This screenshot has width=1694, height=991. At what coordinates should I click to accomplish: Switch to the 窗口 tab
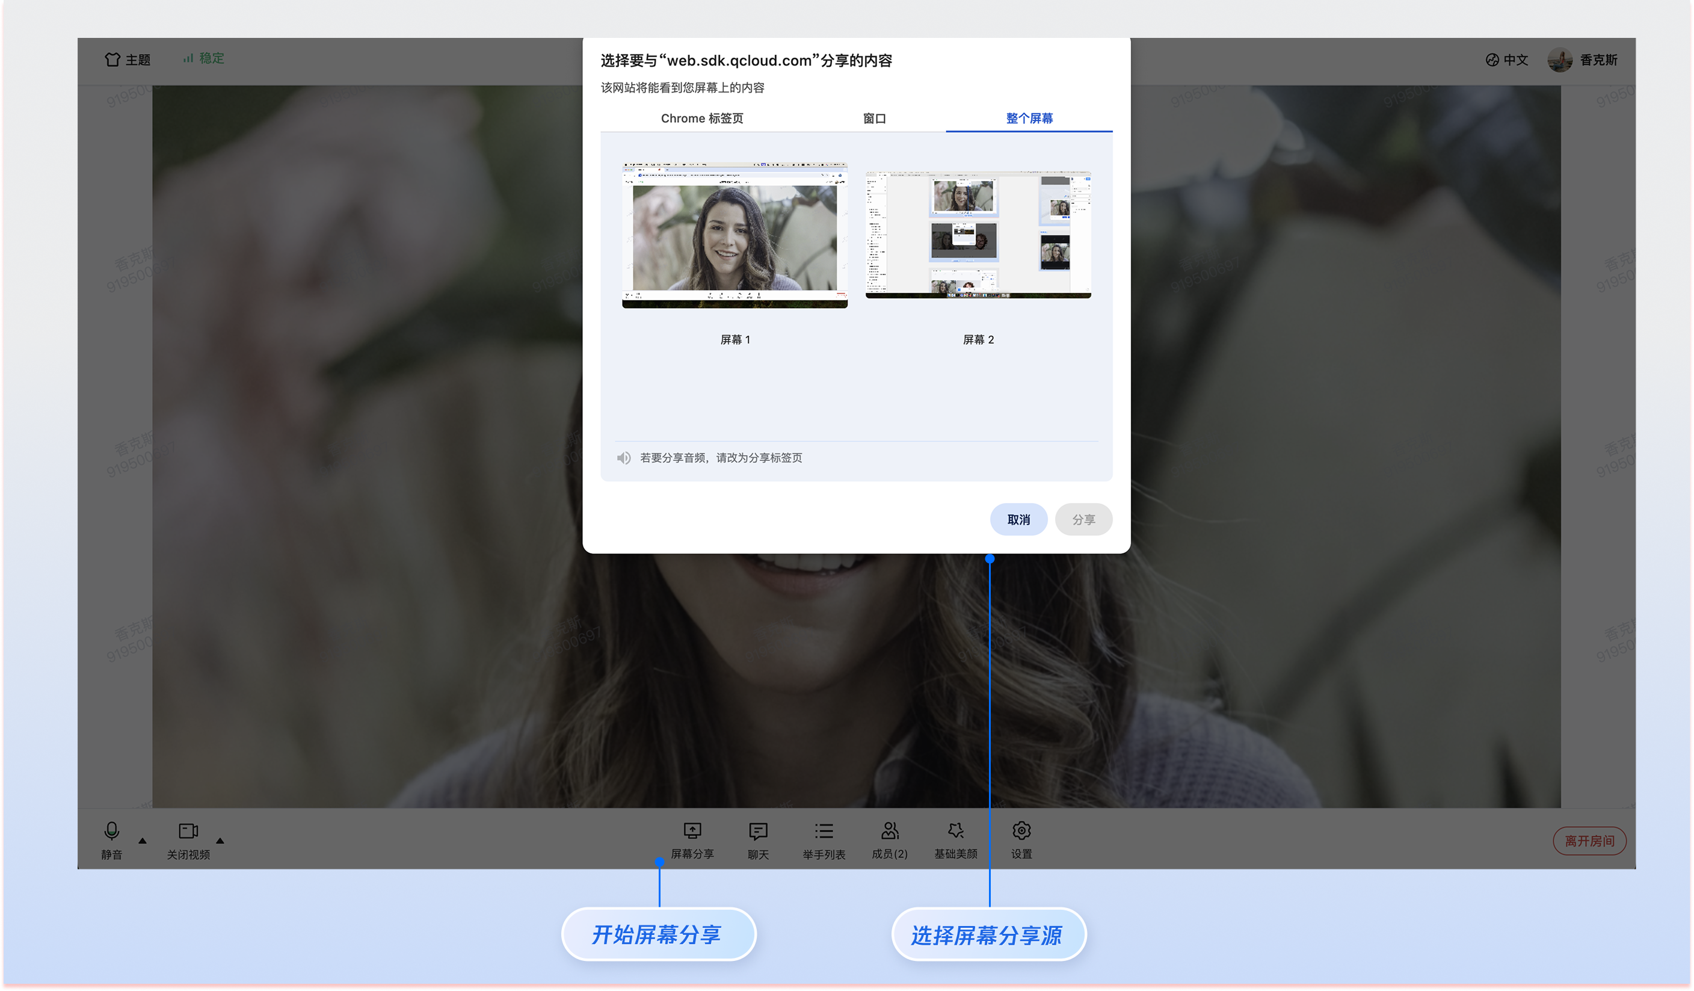pyautogui.click(x=874, y=119)
